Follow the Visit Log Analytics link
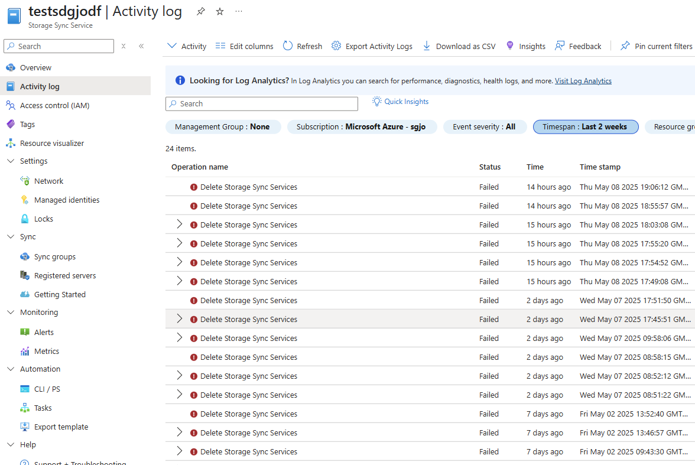This screenshot has width=695, height=465. coord(583,81)
